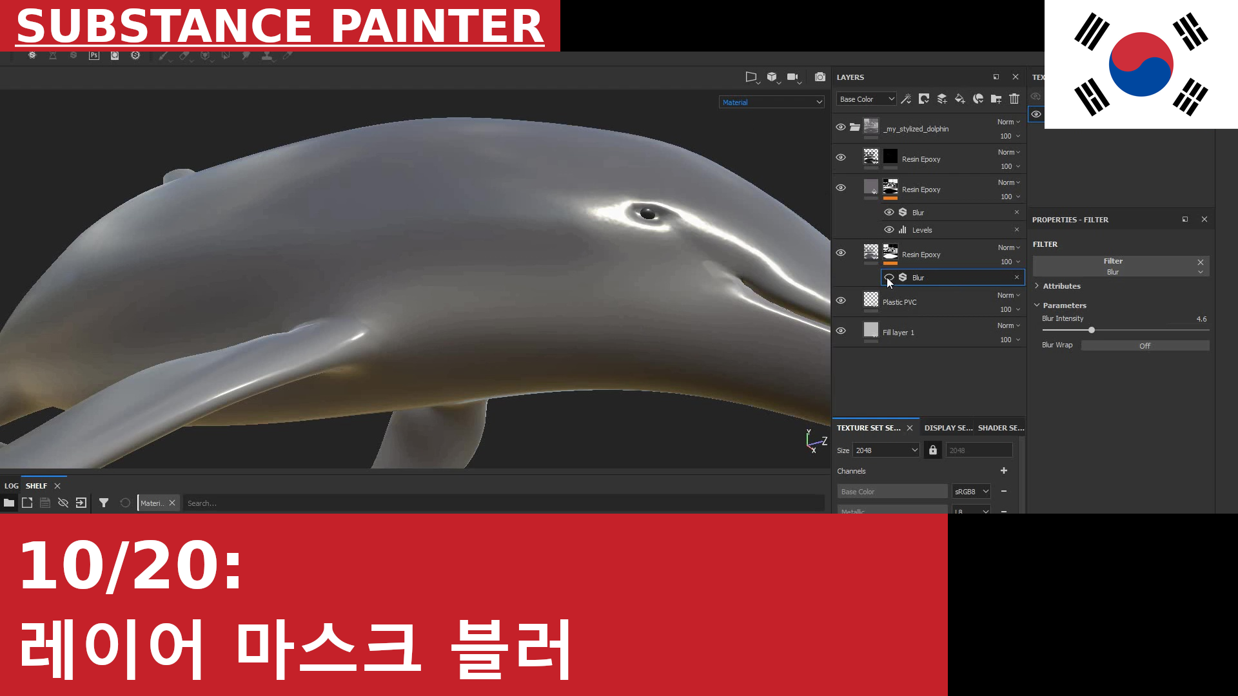Open the viewport video camera options

pos(794,77)
